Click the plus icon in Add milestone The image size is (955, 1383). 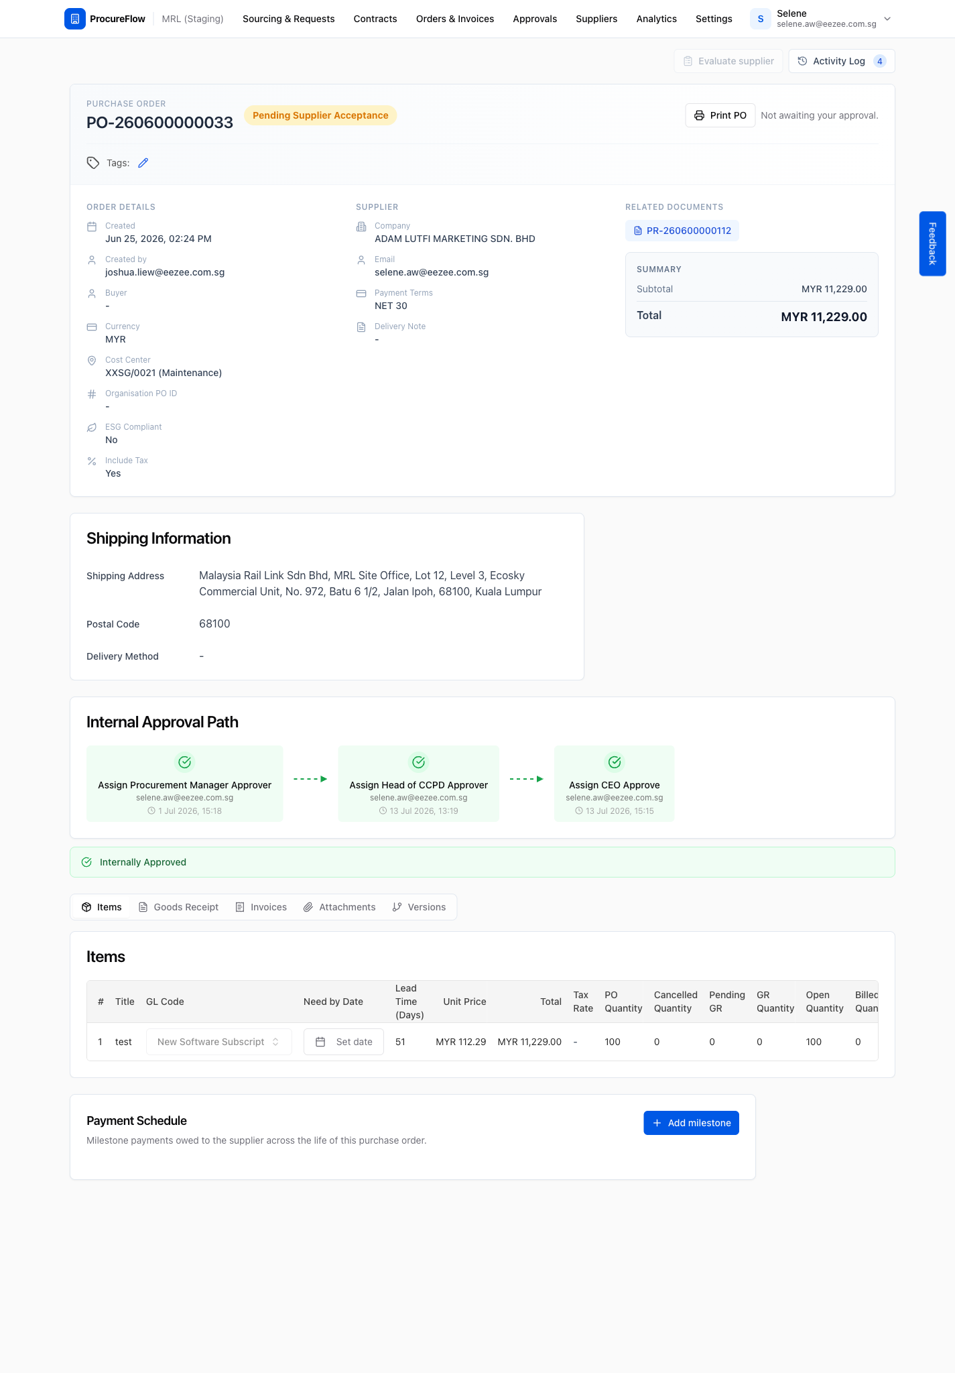pyautogui.click(x=657, y=1123)
